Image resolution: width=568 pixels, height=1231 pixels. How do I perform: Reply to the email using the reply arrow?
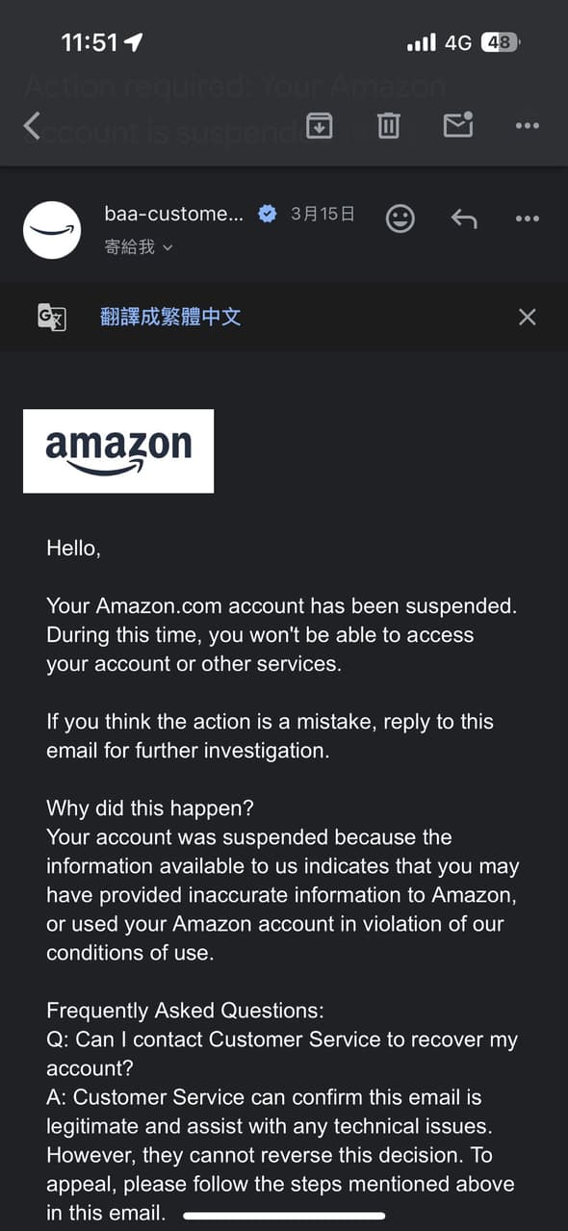pos(464,218)
